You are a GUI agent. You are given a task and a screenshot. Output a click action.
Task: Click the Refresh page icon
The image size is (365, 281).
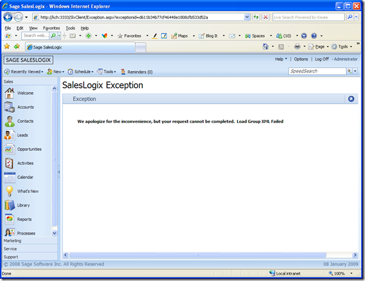pos(256,17)
